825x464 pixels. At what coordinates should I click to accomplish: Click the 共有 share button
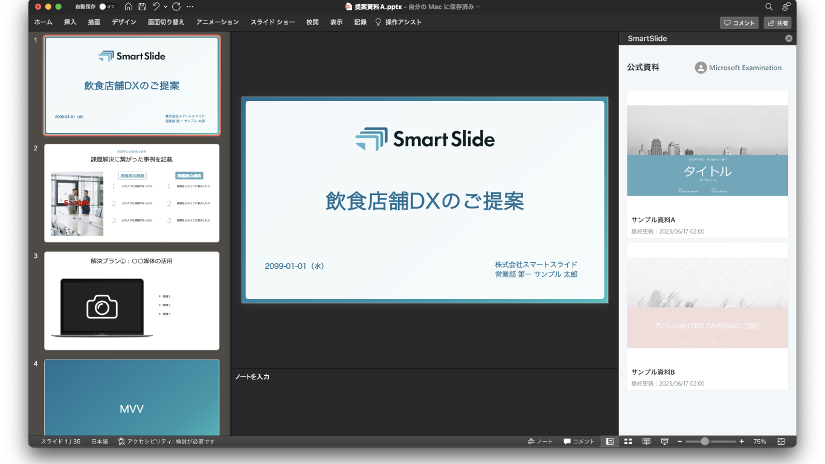(778, 23)
